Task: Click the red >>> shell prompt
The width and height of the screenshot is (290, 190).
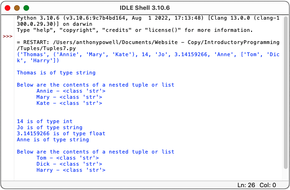Action: tap(8, 36)
